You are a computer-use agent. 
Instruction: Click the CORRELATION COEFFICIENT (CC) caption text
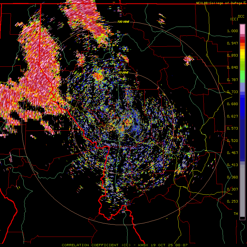coord(96,245)
